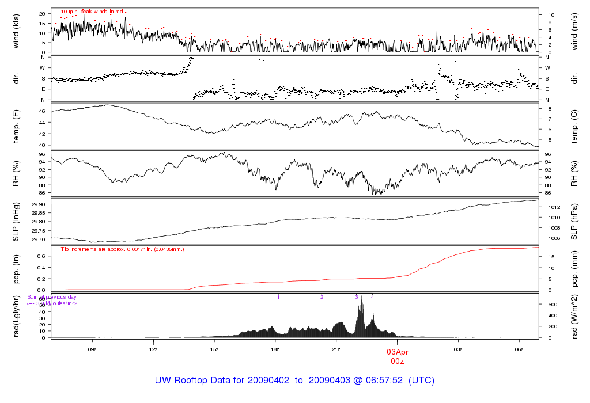Image resolution: width=590 pixels, height=403 pixels.
Task: Click the purple marker '2' above radiation plot
Action: click(322, 297)
